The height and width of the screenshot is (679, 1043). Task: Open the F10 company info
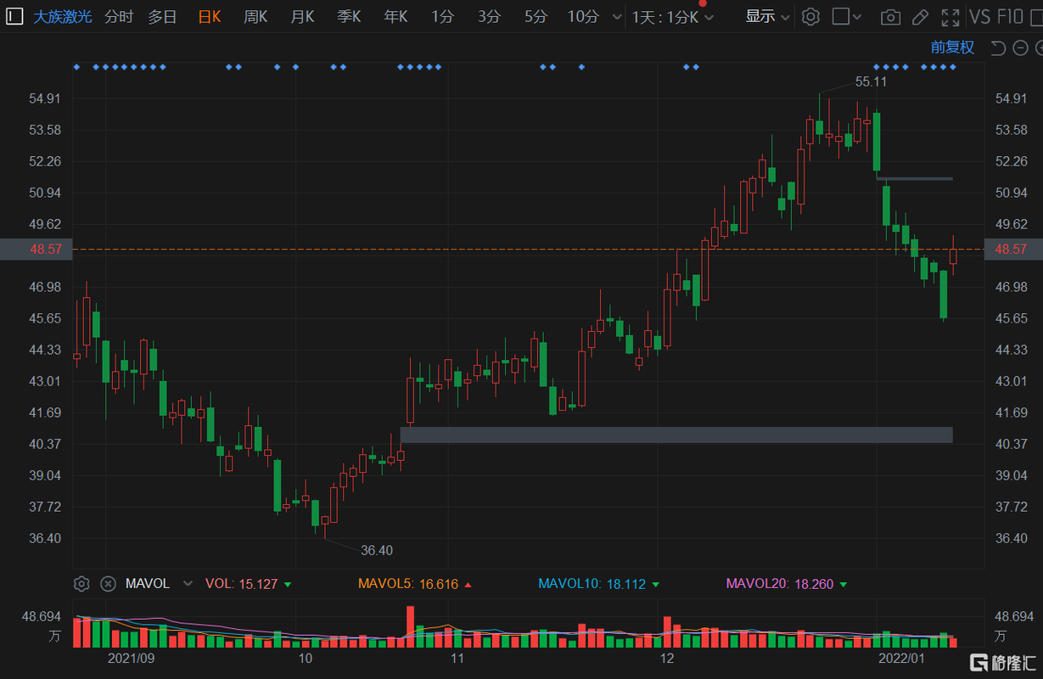[x=1010, y=17]
